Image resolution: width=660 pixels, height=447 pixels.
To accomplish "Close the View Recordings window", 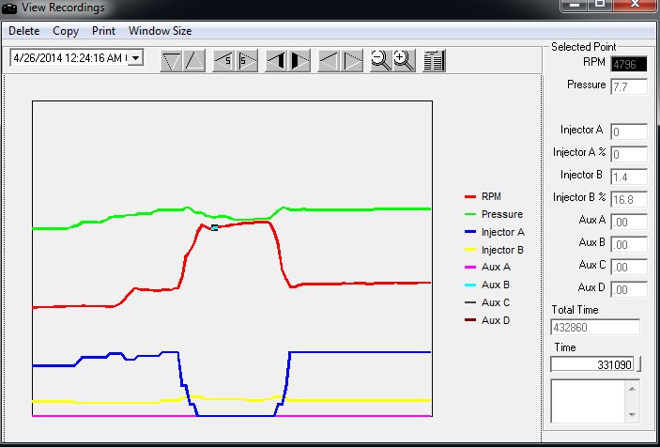I will (x=636, y=4).
